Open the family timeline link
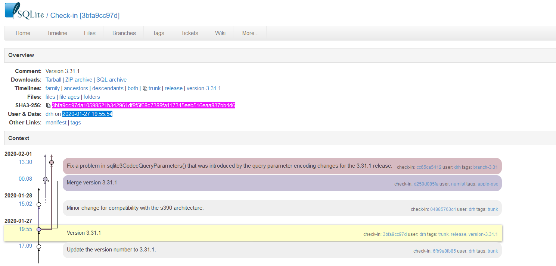The width and height of the screenshot is (556, 266). point(53,88)
